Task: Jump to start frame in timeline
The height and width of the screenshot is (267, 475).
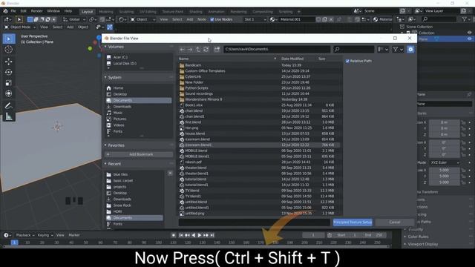Action: click(x=181, y=235)
